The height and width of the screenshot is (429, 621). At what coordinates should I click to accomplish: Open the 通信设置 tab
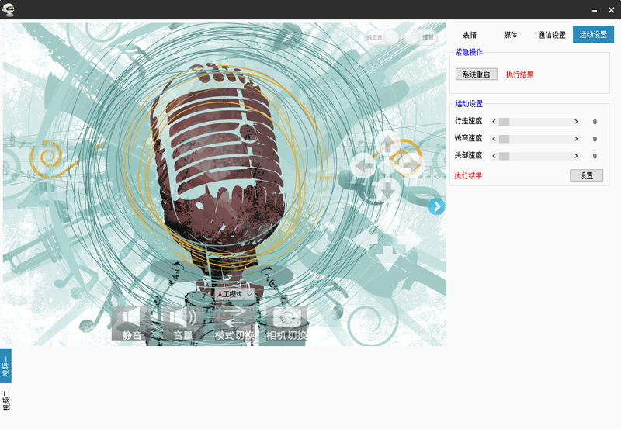[x=552, y=35]
